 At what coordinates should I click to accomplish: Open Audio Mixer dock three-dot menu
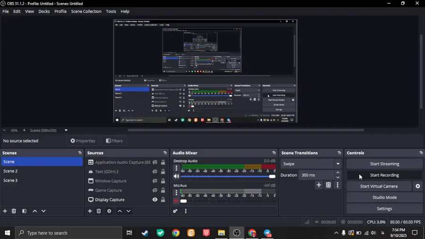(186, 211)
